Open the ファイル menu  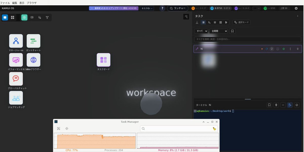[x=5, y=3]
